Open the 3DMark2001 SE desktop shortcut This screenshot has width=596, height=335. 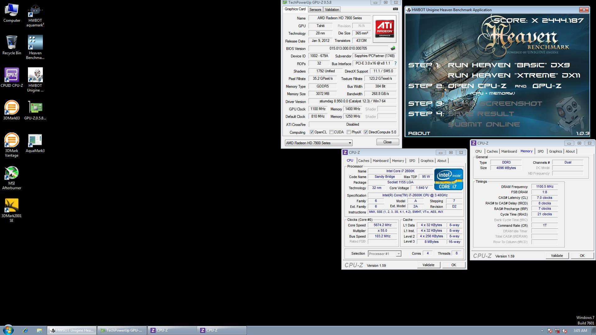(x=11, y=210)
